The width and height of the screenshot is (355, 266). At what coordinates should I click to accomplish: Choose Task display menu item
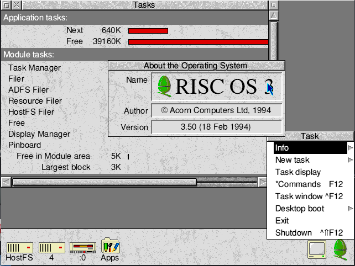(x=310, y=172)
